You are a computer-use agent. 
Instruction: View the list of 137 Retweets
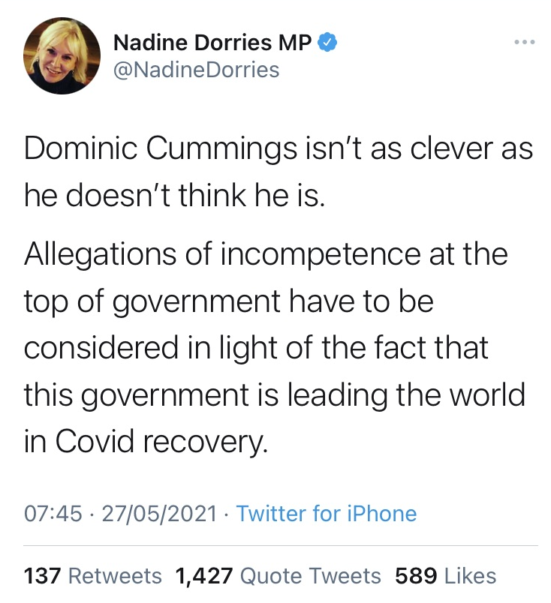tap(93, 576)
